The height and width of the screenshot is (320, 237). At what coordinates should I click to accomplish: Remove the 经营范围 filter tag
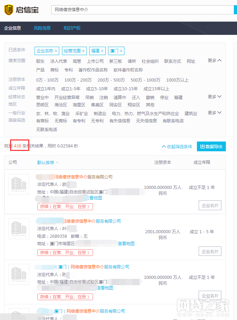[x=83, y=51]
